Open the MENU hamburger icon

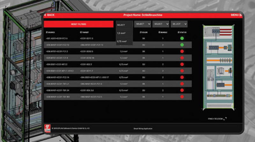click(x=241, y=15)
